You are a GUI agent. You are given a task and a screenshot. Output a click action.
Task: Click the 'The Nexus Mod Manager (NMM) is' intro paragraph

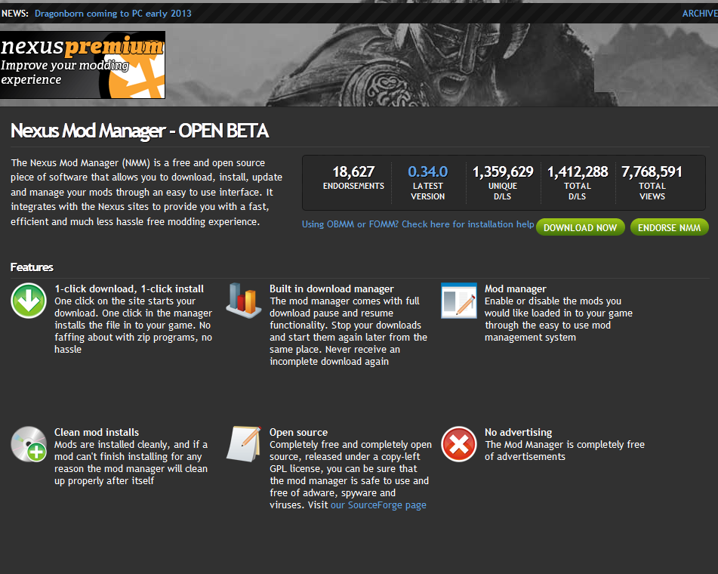tap(146, 192)
